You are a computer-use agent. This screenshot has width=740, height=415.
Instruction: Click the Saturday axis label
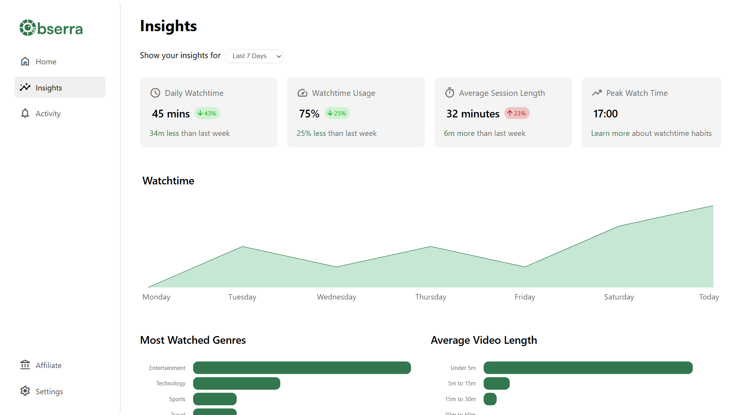(619, 297)
